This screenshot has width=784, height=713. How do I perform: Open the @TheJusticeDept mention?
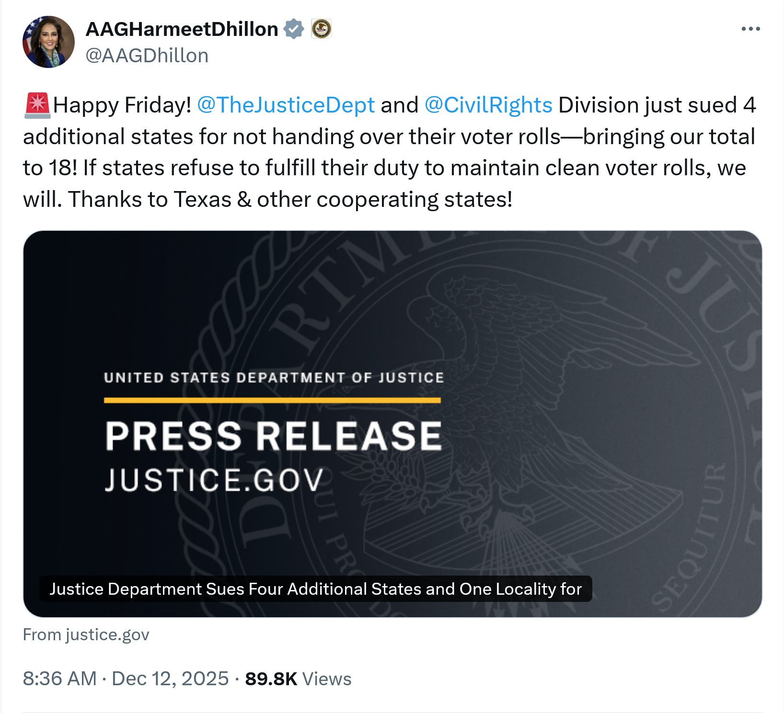pyautogui.click(x=286, y=105)
